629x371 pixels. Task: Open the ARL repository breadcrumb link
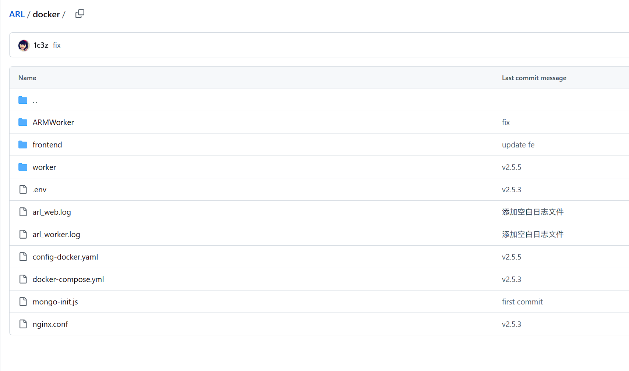click(17, 14)
